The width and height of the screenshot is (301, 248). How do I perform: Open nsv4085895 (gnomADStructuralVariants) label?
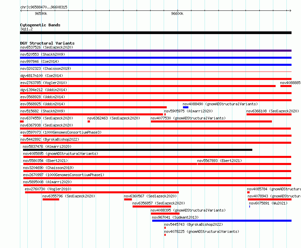[61, 154]
